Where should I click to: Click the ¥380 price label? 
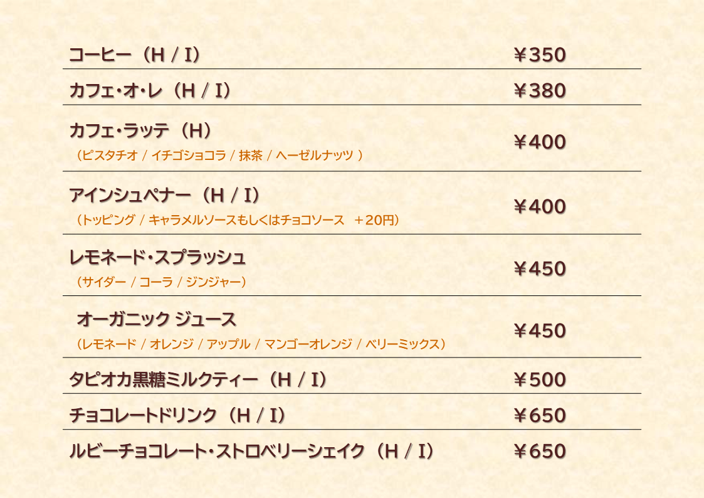[540, 91]
